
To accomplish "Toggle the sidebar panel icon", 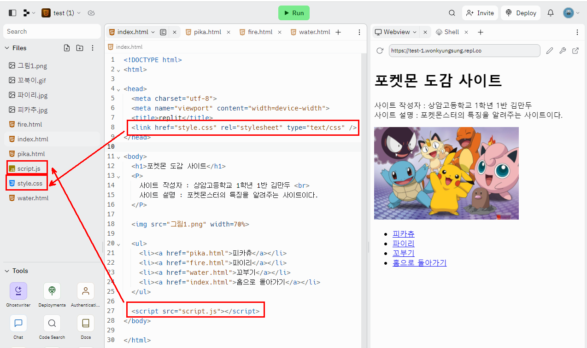I will pyautogui.click(x=12, y=13).
